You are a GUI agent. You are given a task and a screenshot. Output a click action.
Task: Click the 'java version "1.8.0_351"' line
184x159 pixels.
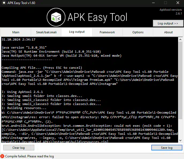click(x=24, y=48)
